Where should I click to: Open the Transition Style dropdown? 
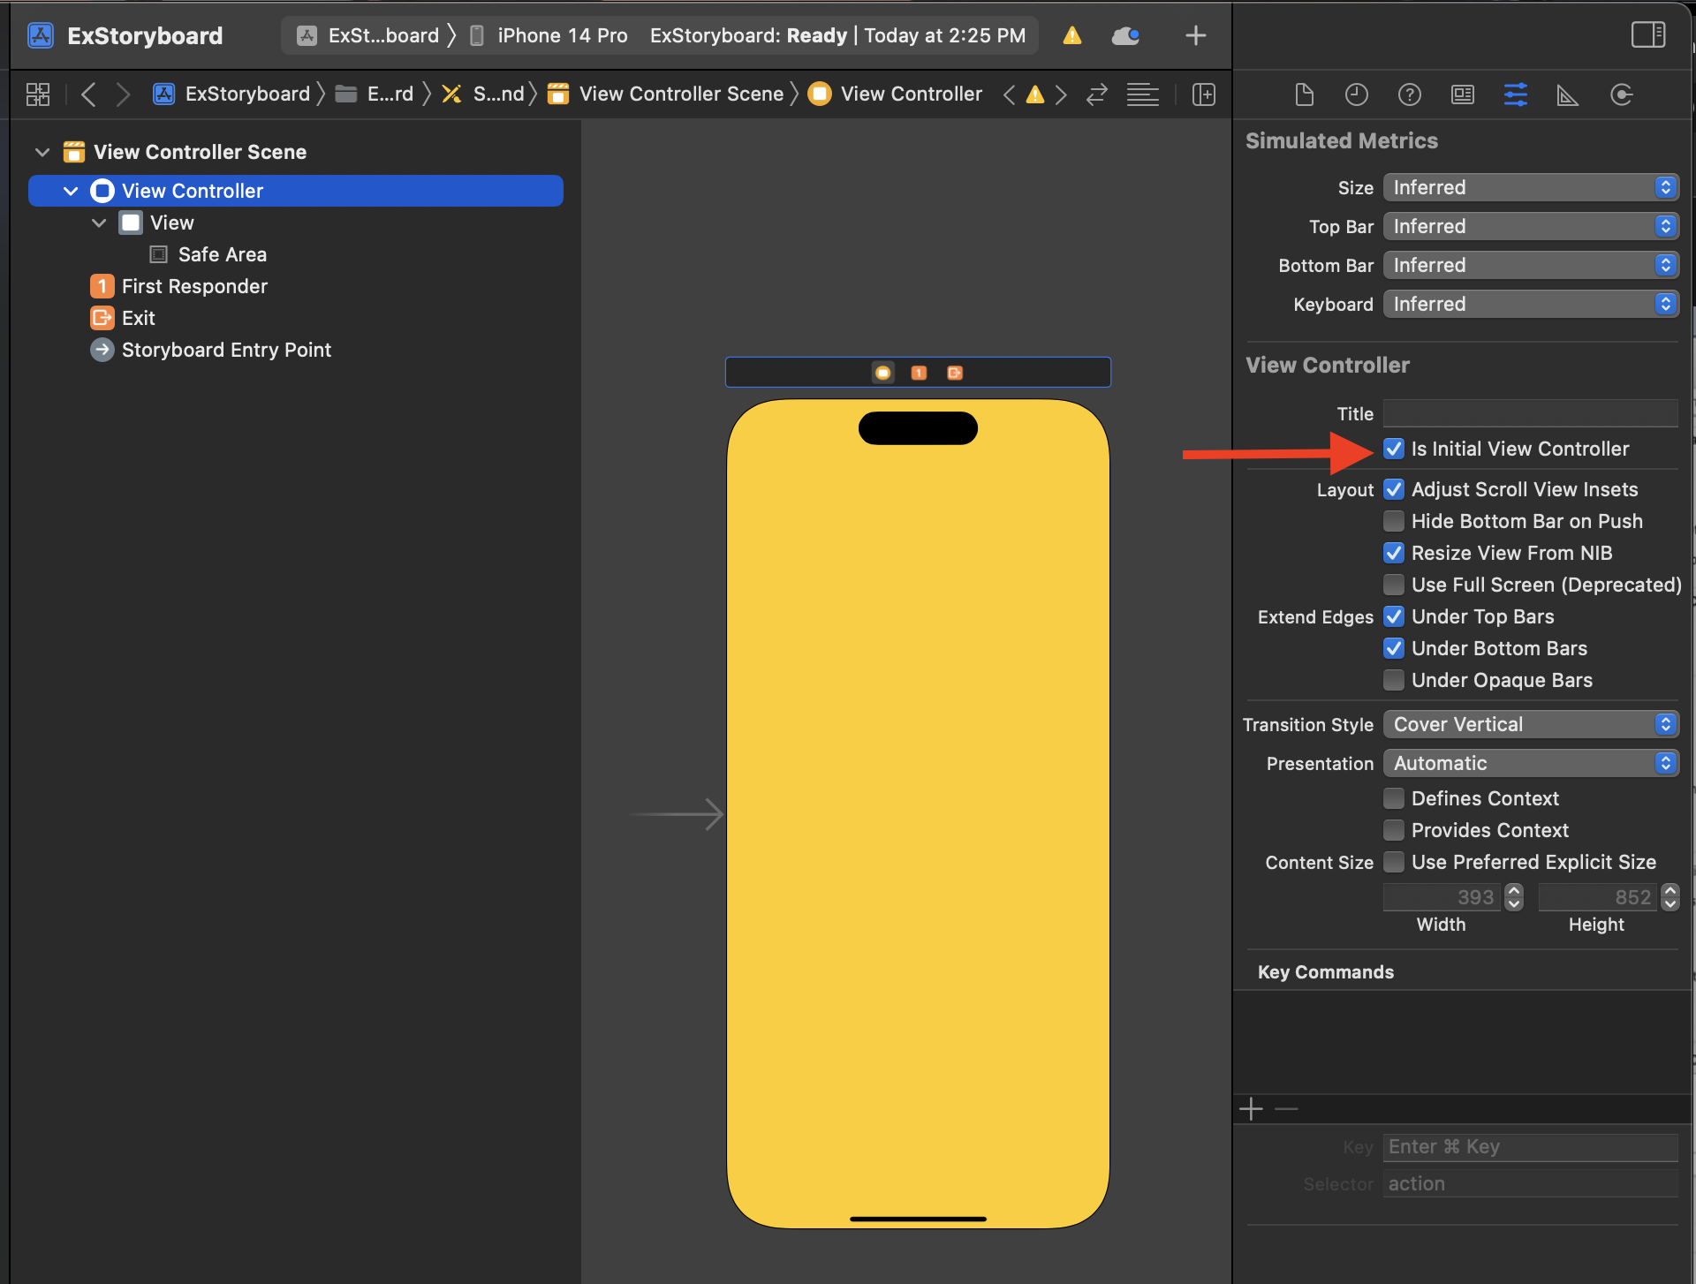1530,724
